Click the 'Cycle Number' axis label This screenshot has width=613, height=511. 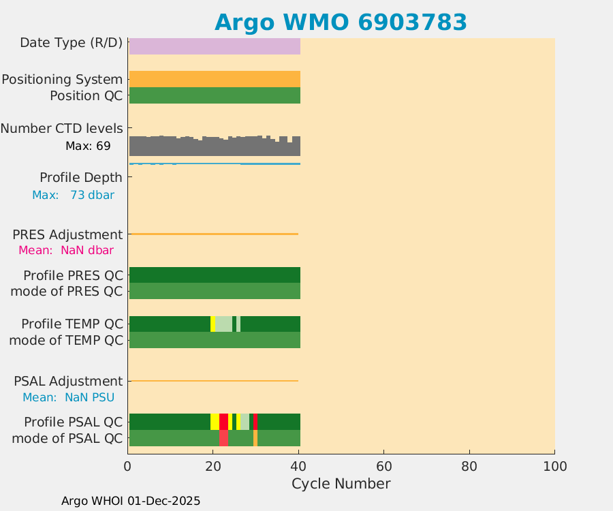click(x=341, y=484)
